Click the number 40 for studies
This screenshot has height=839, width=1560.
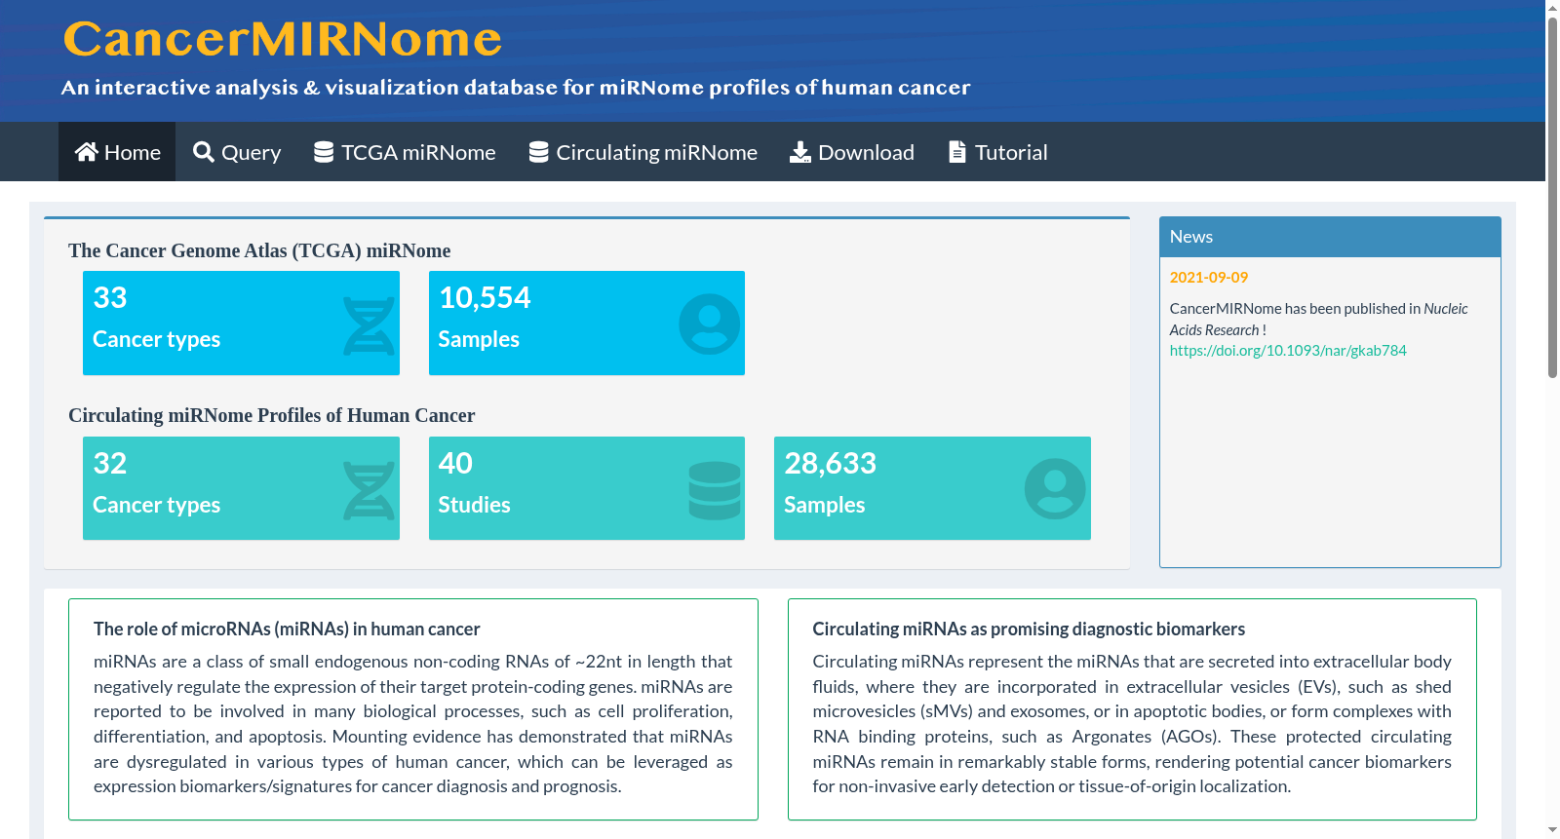click(x=455, y=463)
